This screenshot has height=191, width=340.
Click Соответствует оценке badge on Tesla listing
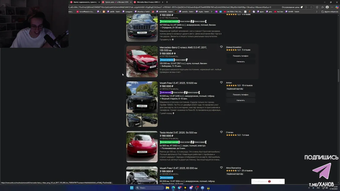[x=169, y=142]
